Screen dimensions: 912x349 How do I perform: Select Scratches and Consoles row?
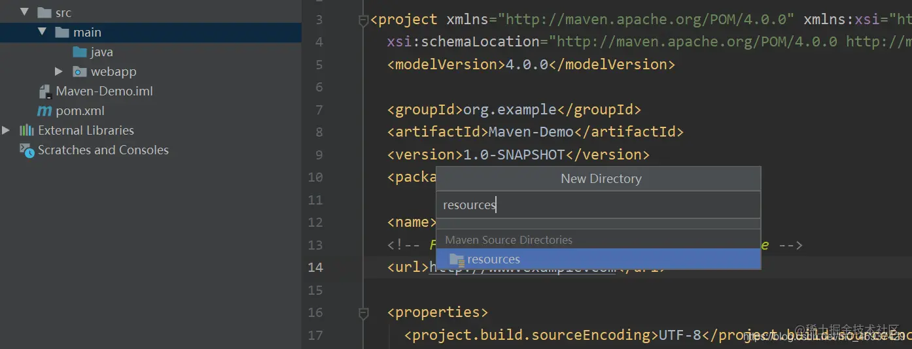point(150,150)
